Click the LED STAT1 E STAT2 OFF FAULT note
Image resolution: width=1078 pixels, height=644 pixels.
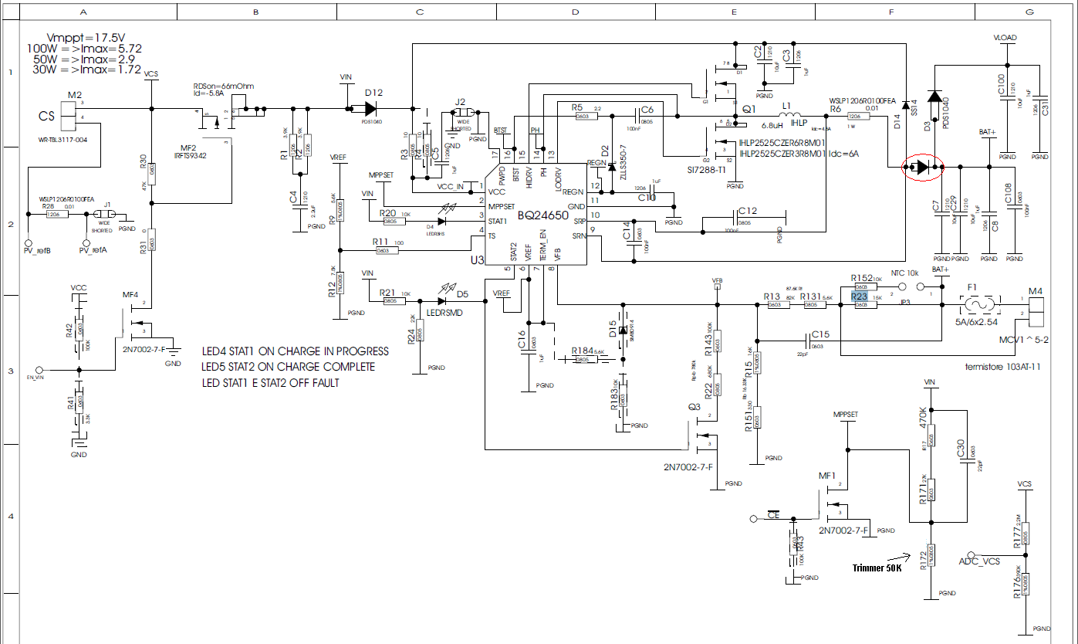270,382
